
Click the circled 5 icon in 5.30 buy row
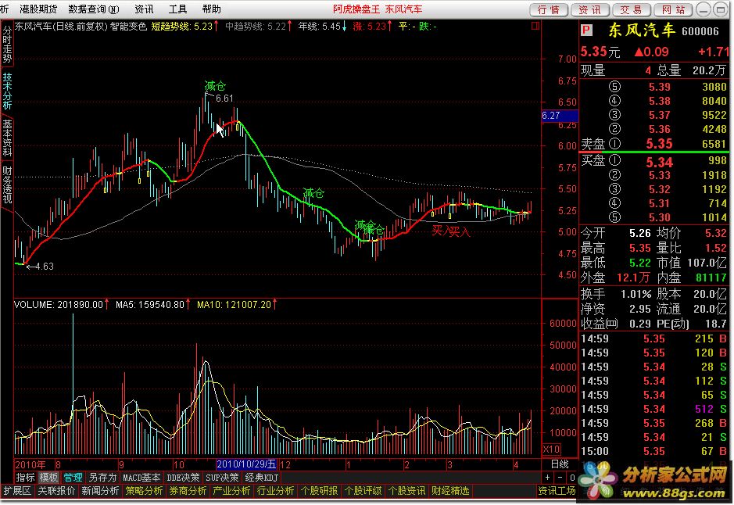(x=614, y=217)
